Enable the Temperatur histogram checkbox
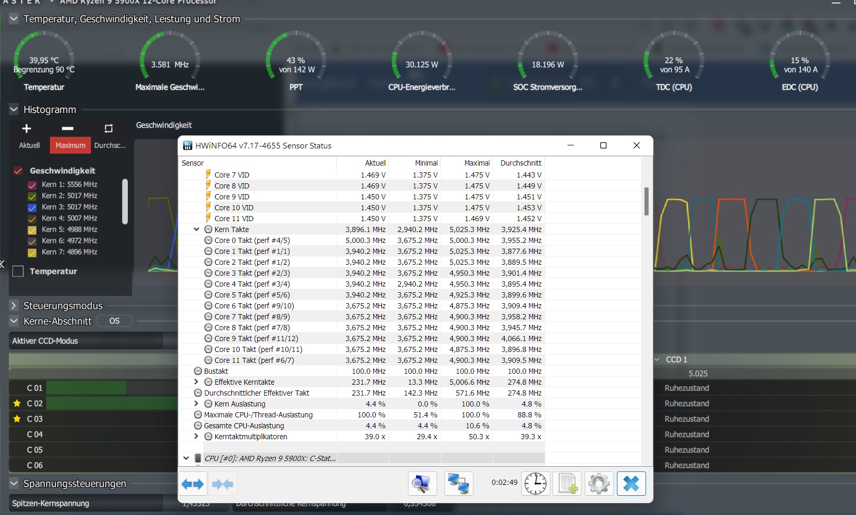The height and width of the screenshot is (515, 856). click(18, 271)
